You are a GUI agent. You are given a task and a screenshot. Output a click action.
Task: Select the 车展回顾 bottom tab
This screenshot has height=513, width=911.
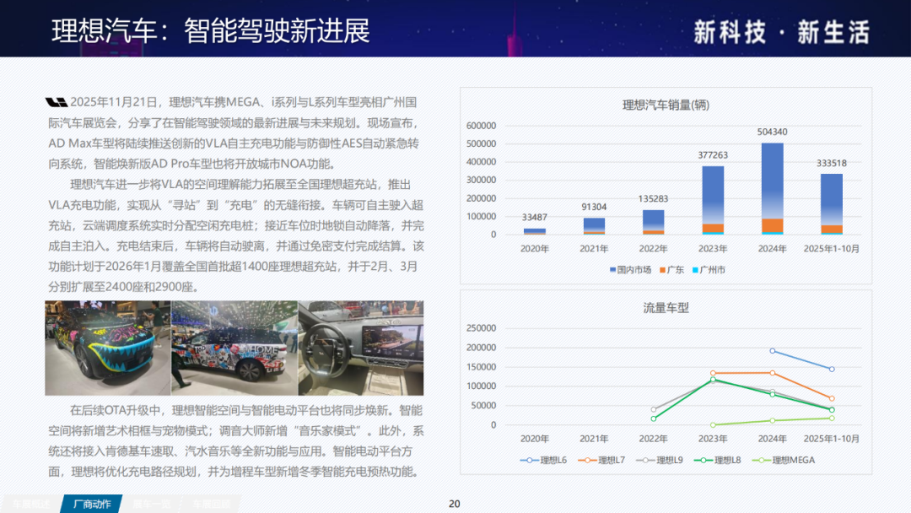click(x=212, y=504)
